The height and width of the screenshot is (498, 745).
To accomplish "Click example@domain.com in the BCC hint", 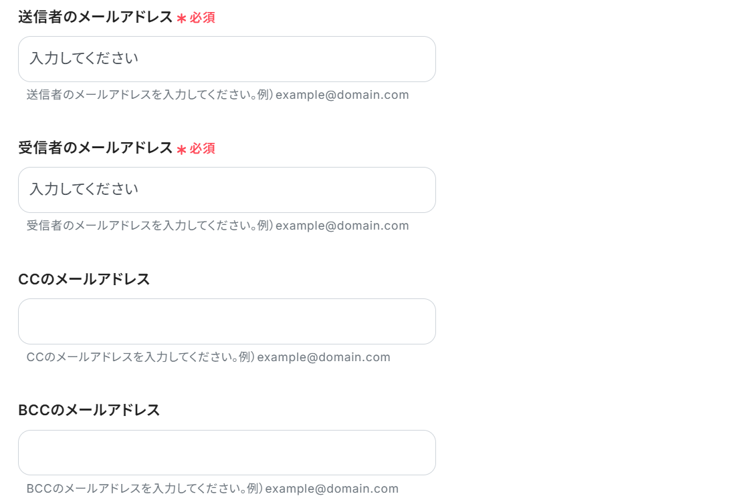I will pyautogui.click(x=332, y=489).
